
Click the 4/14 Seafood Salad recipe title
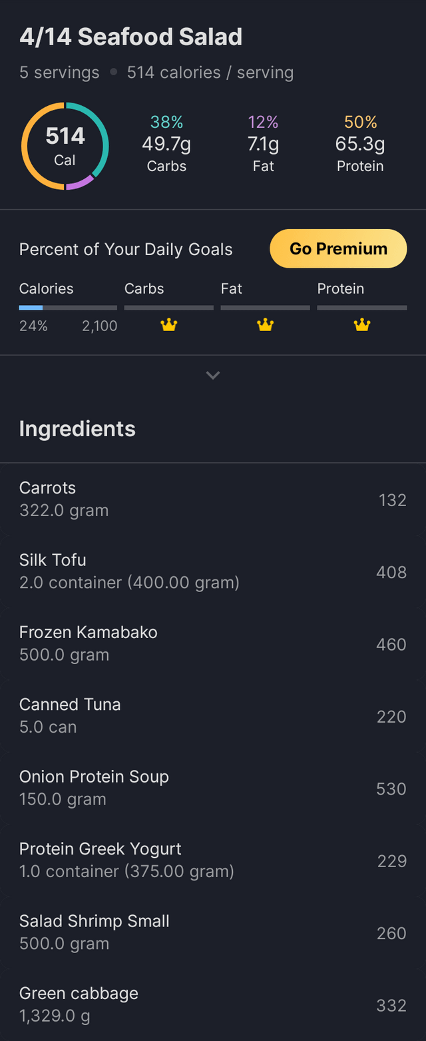click(x=131, y=37)
